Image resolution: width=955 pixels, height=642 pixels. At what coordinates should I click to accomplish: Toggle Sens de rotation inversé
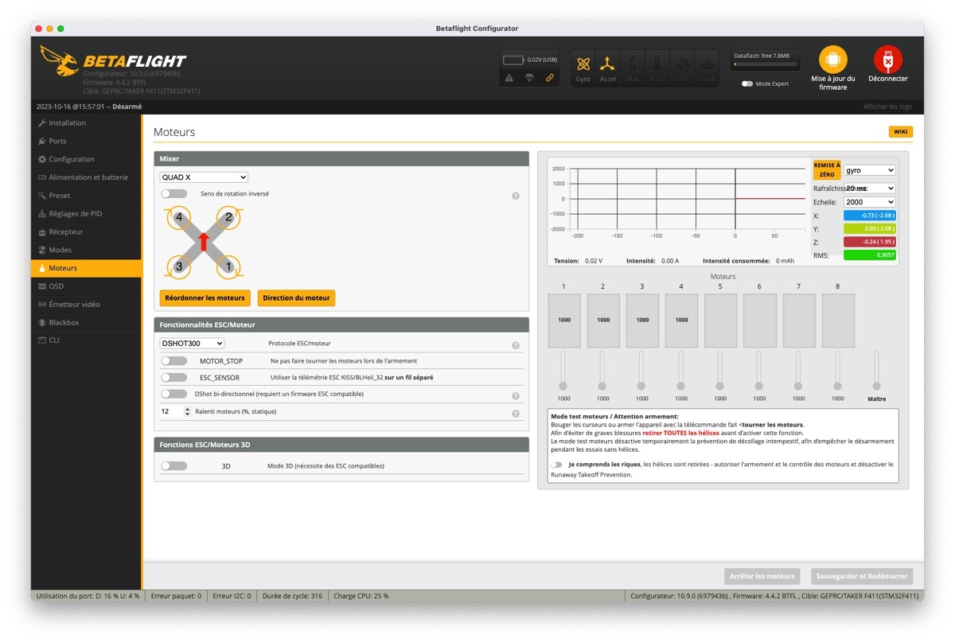(174, 193)
